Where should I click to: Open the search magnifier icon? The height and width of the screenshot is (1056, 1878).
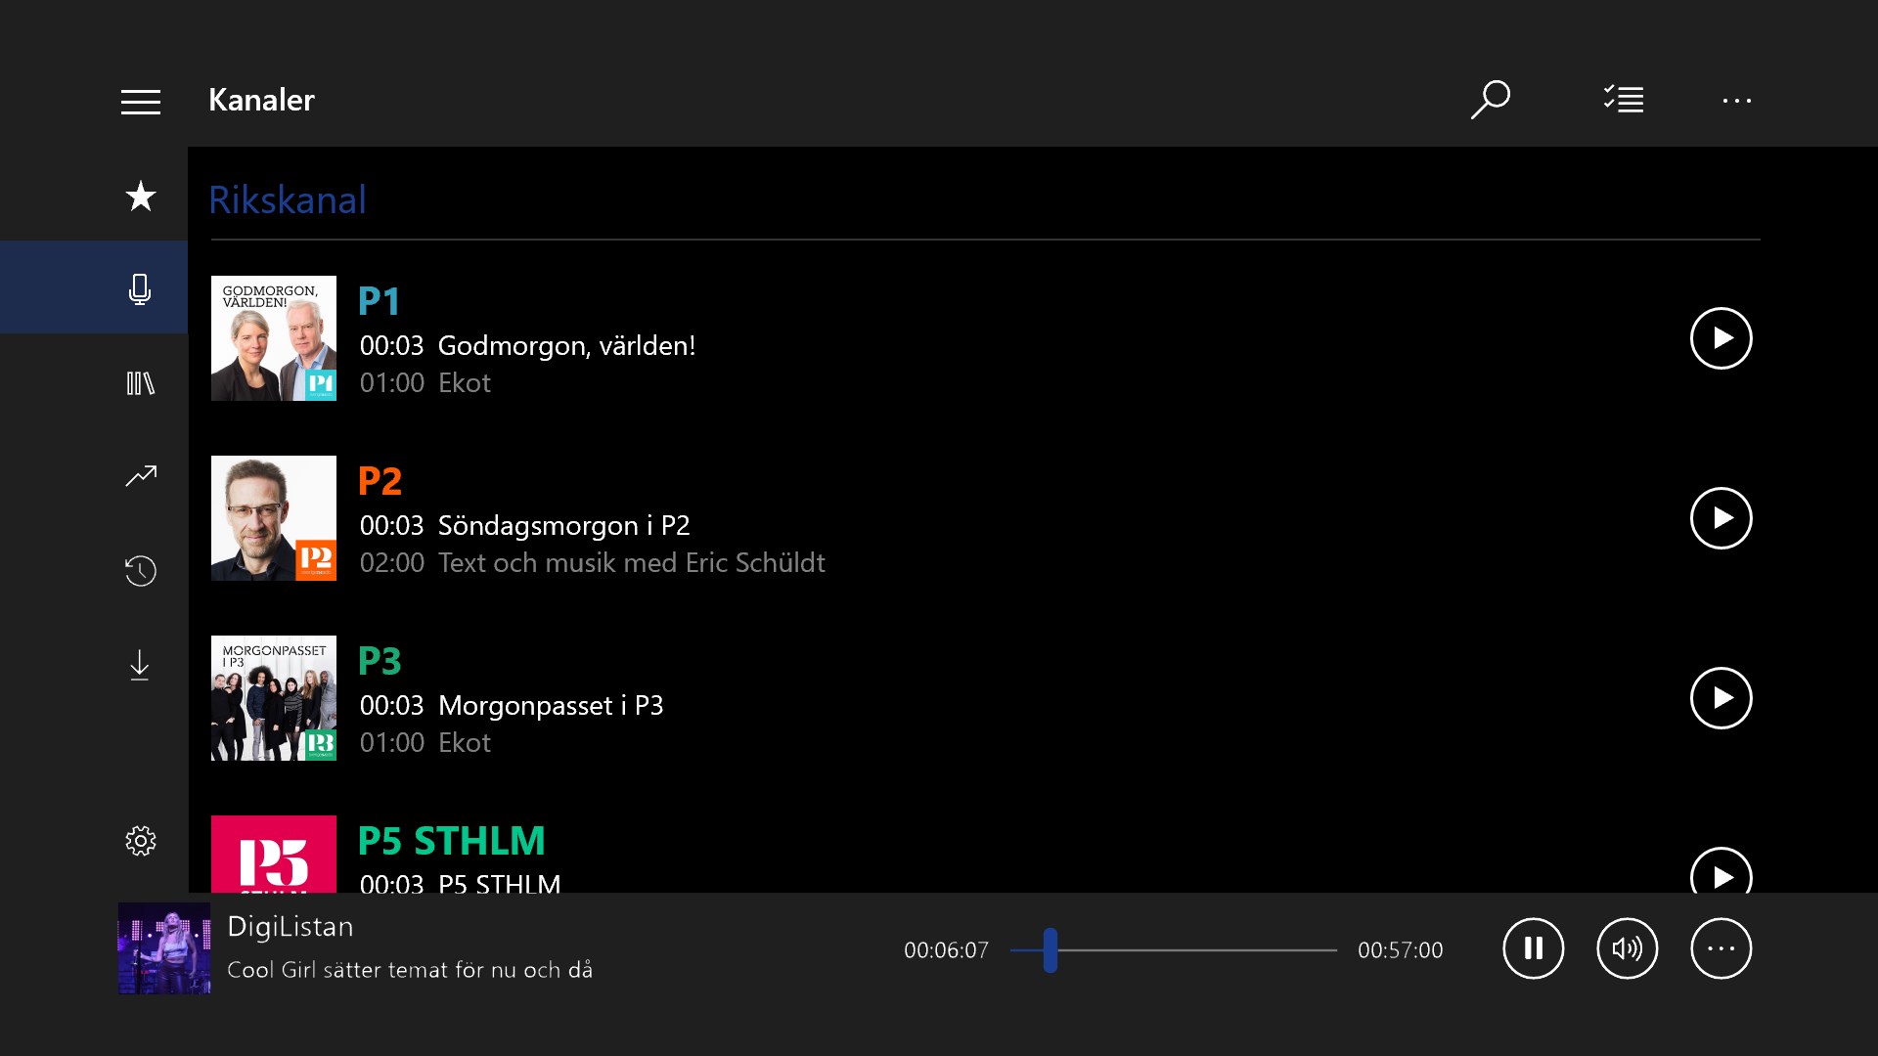(1490, 100)
